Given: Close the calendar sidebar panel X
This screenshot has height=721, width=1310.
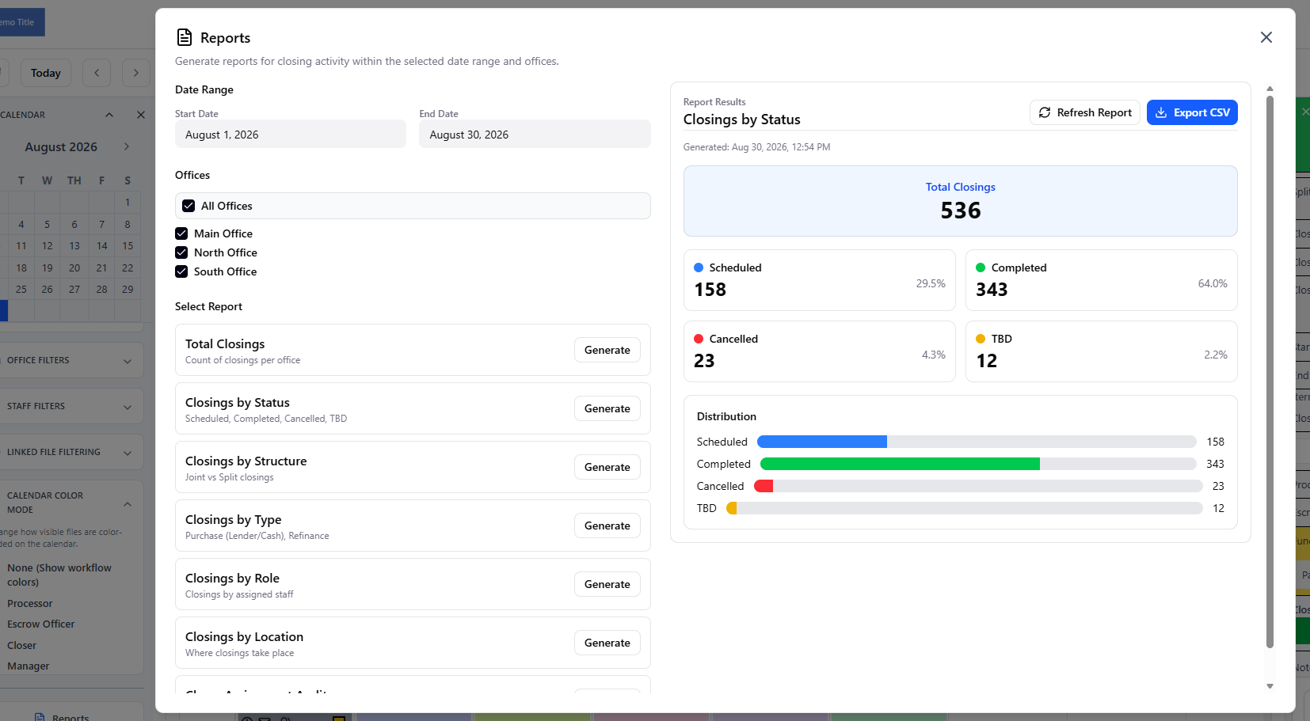Looking at the screenshot, I should click(141, 115).
